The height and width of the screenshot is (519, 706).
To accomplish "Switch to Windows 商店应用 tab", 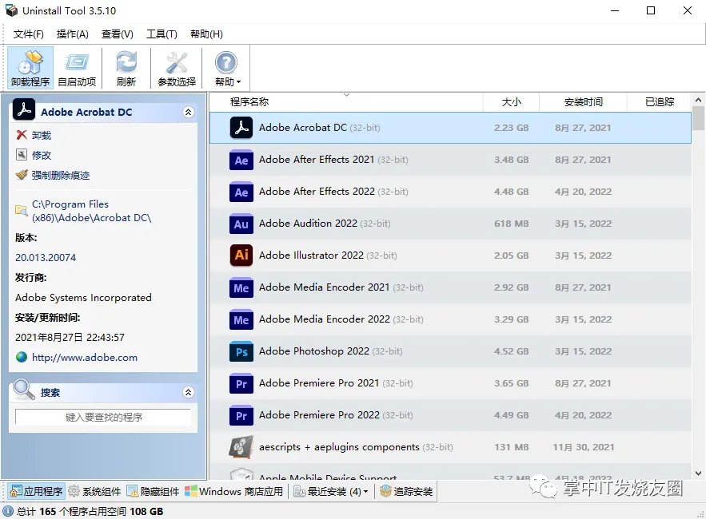I will click(x=234, y=491).
